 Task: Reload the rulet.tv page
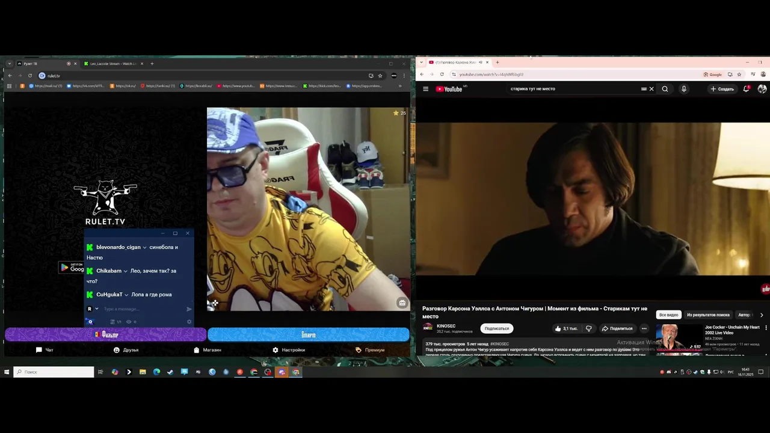pos(29,76)
